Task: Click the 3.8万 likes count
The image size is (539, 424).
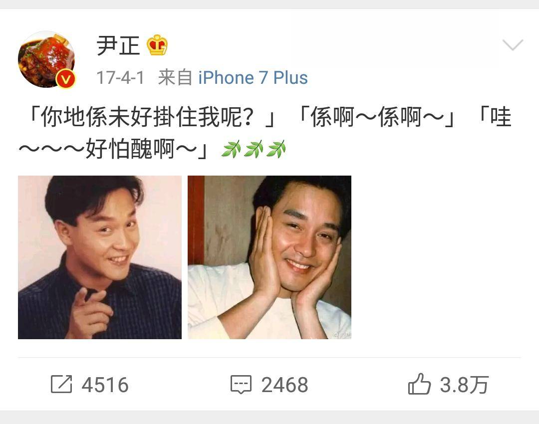Action: (464, 385)
